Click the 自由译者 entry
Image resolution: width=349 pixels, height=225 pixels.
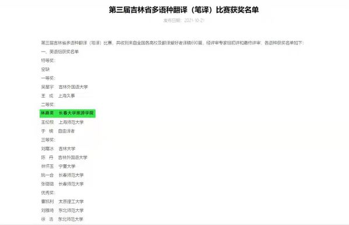tap(67, 131)
